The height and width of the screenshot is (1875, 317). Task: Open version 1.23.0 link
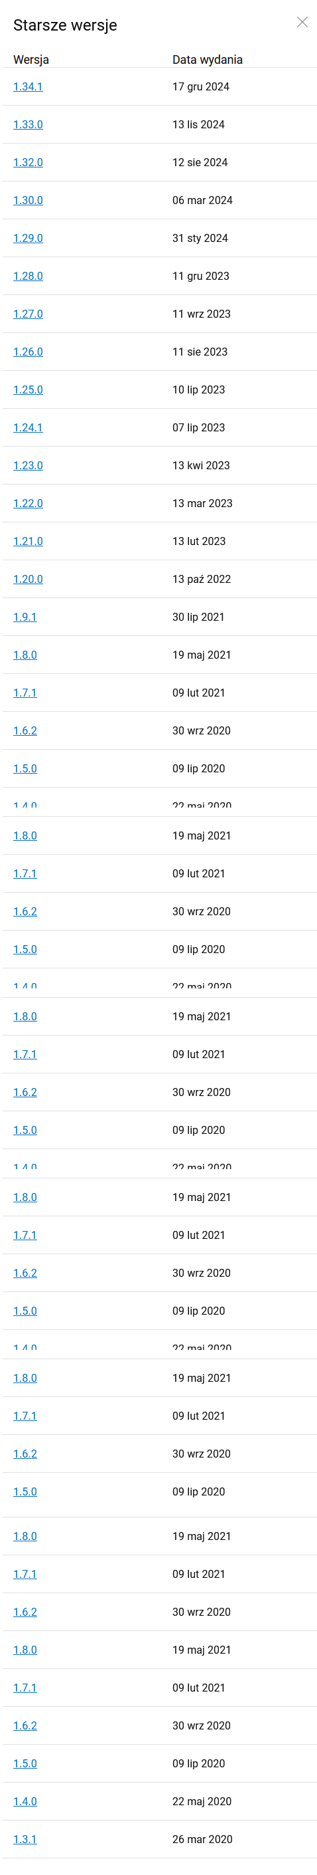[28, 465]
